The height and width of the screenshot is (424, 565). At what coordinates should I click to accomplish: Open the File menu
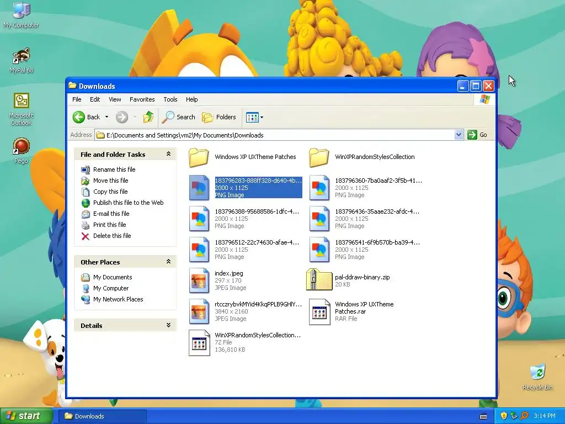[77, 99]
